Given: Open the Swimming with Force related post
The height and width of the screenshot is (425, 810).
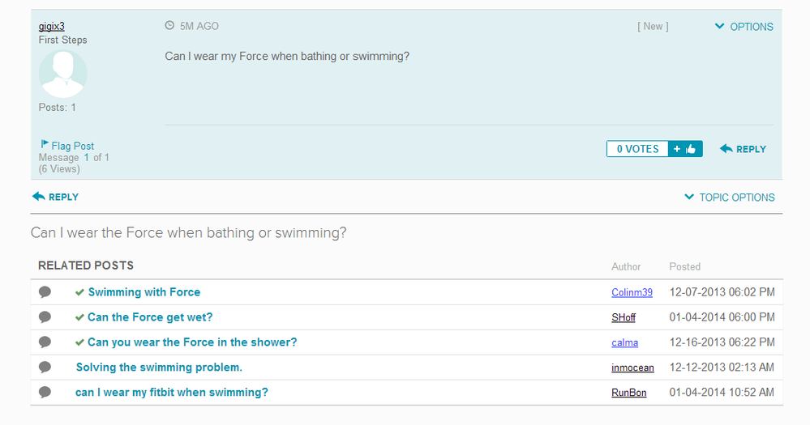Looking at the screenshot, I should [x=144, y=292].
